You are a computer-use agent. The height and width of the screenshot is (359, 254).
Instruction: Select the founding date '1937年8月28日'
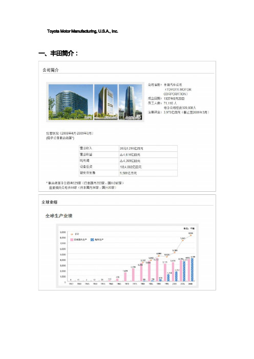[x=174, y=99]
